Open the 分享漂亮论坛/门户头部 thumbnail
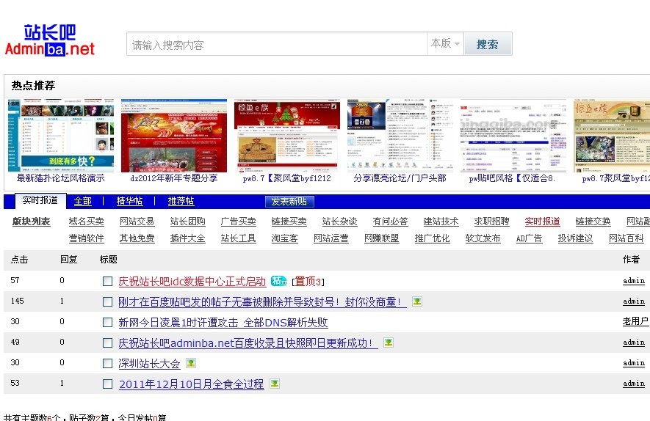The image size is (650, 421). (x=400, y=136)
